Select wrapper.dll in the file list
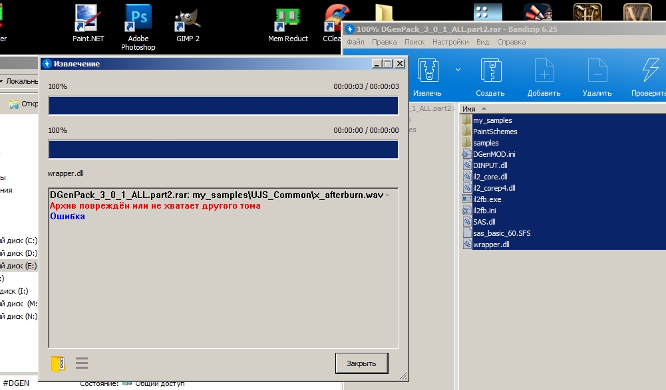666x390 pixels. click(x=491, y=244)
